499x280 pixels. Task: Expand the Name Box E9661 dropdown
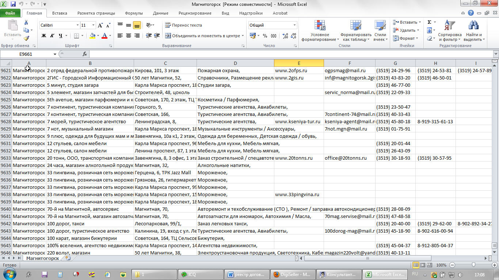coord(55,54)
